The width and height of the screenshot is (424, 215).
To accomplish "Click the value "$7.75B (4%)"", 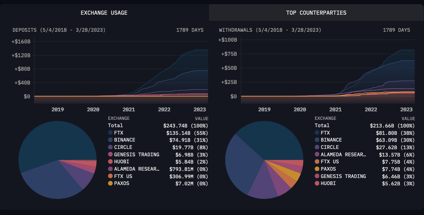I will click(x=398, y=162).
